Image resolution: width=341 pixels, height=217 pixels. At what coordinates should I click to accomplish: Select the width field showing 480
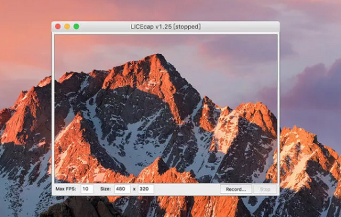click(123, 189)
